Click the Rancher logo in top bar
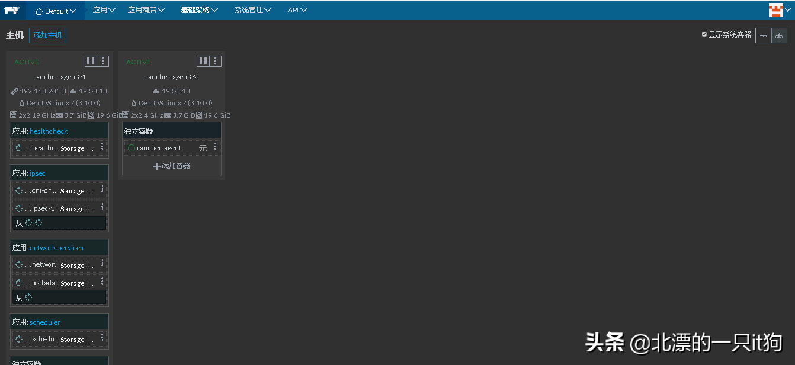 [12, 10]
